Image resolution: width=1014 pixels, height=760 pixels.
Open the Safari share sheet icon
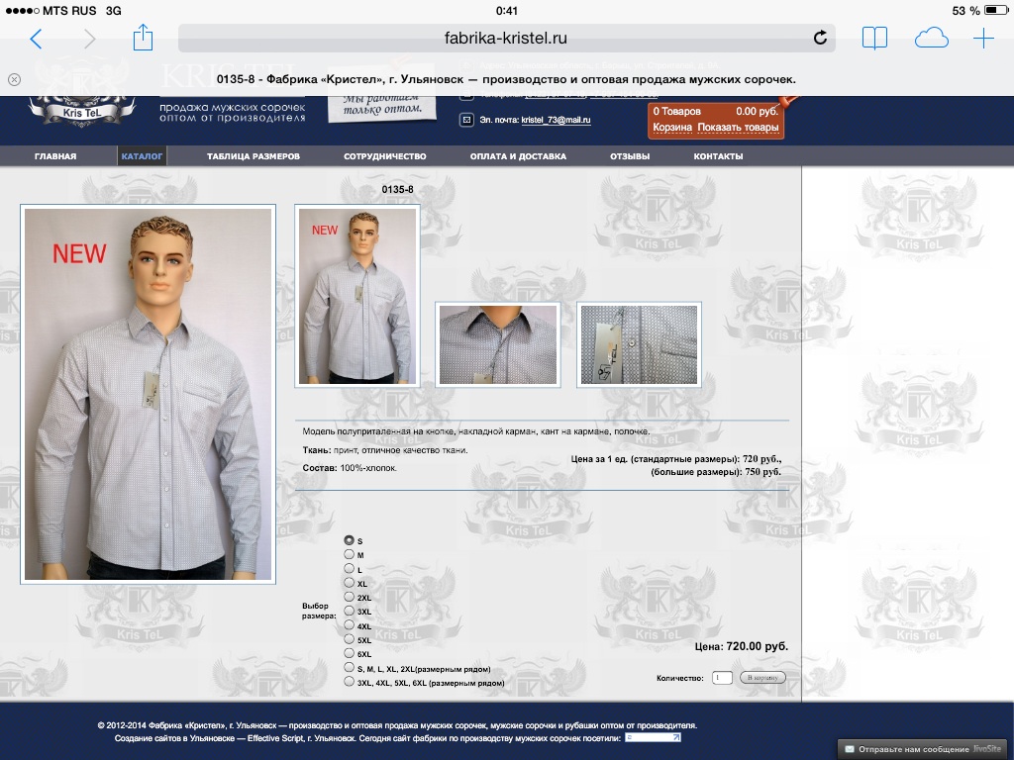click(x=143, y=38)
